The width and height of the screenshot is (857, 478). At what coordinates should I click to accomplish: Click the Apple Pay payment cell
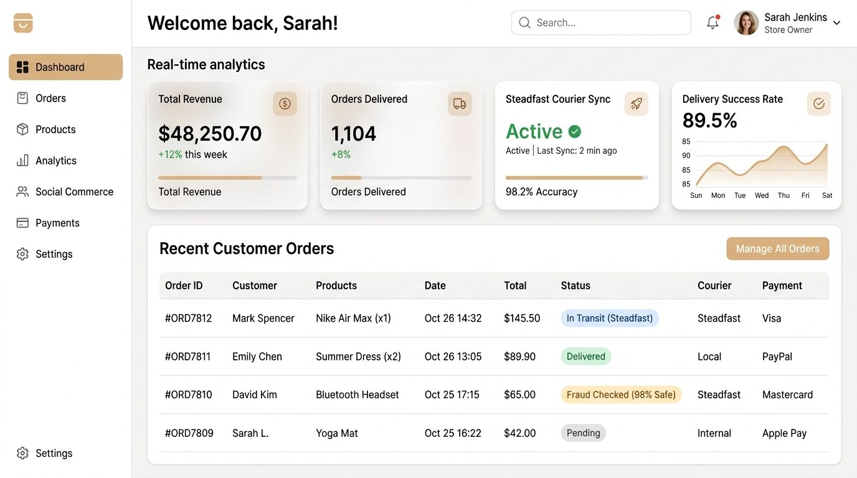pos(785,433)
